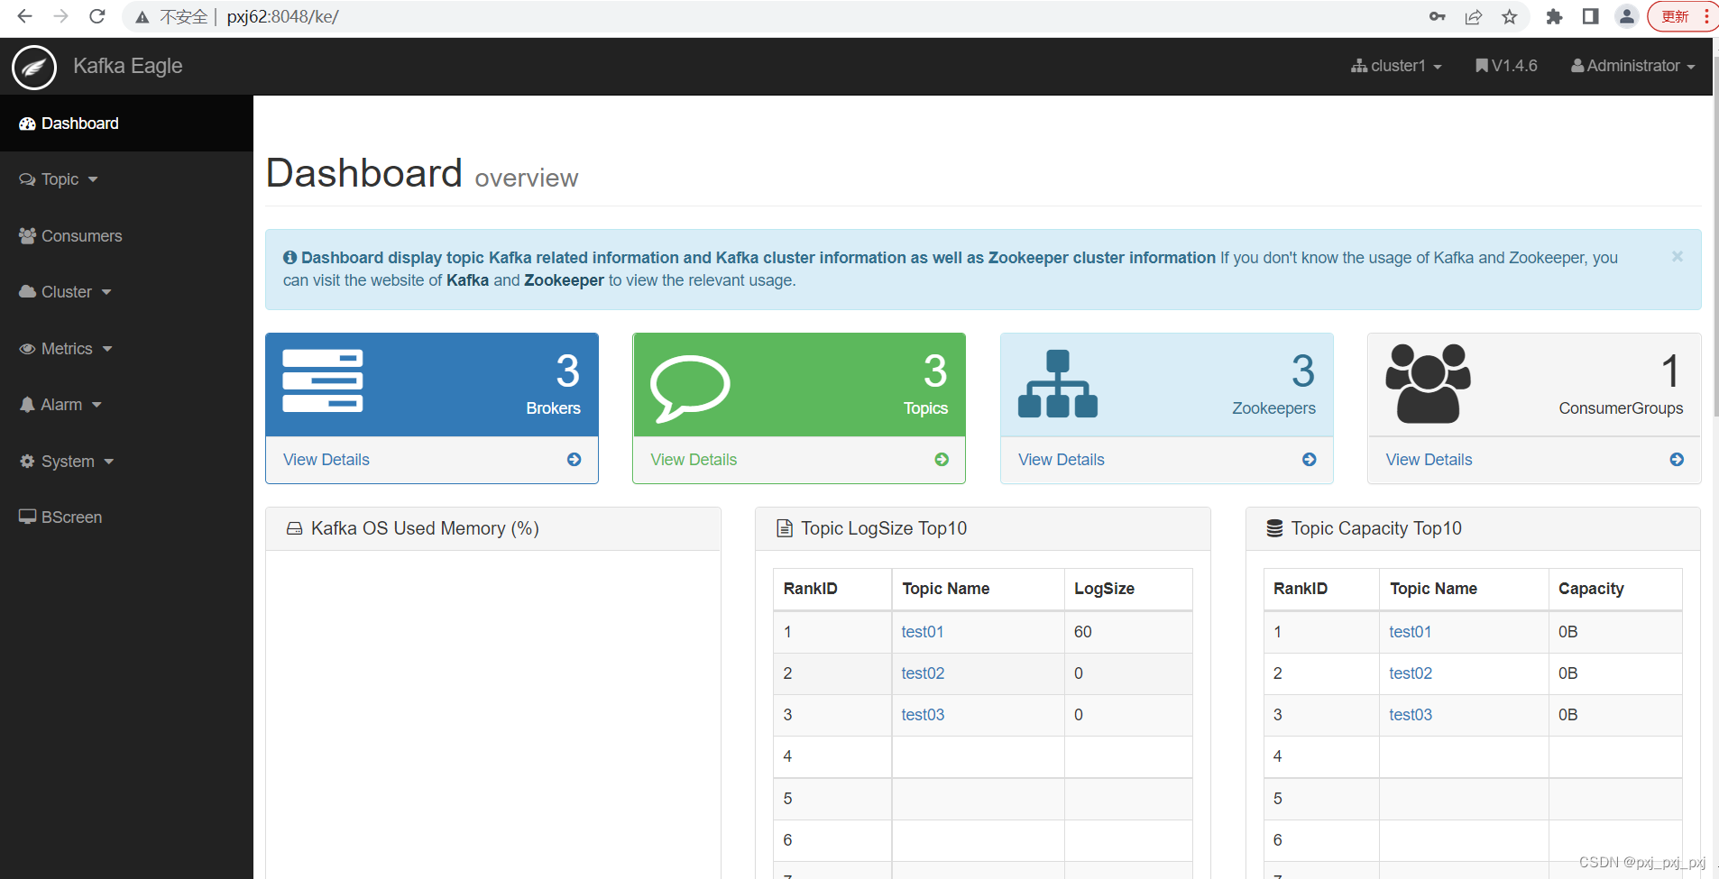Click the Brokers card arrow icon
The height and width of the screenshot is (879, 1719).
point(575,460)
